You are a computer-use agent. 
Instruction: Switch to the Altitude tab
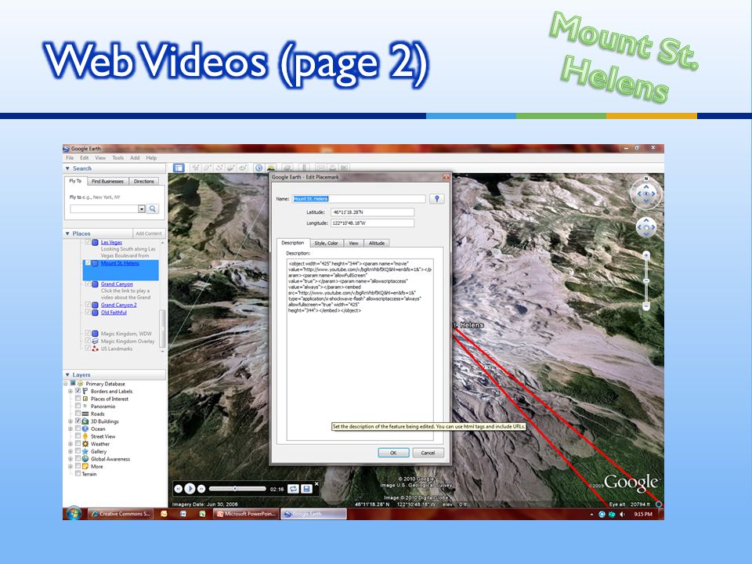pyautogui.click(x=377, y=243)
